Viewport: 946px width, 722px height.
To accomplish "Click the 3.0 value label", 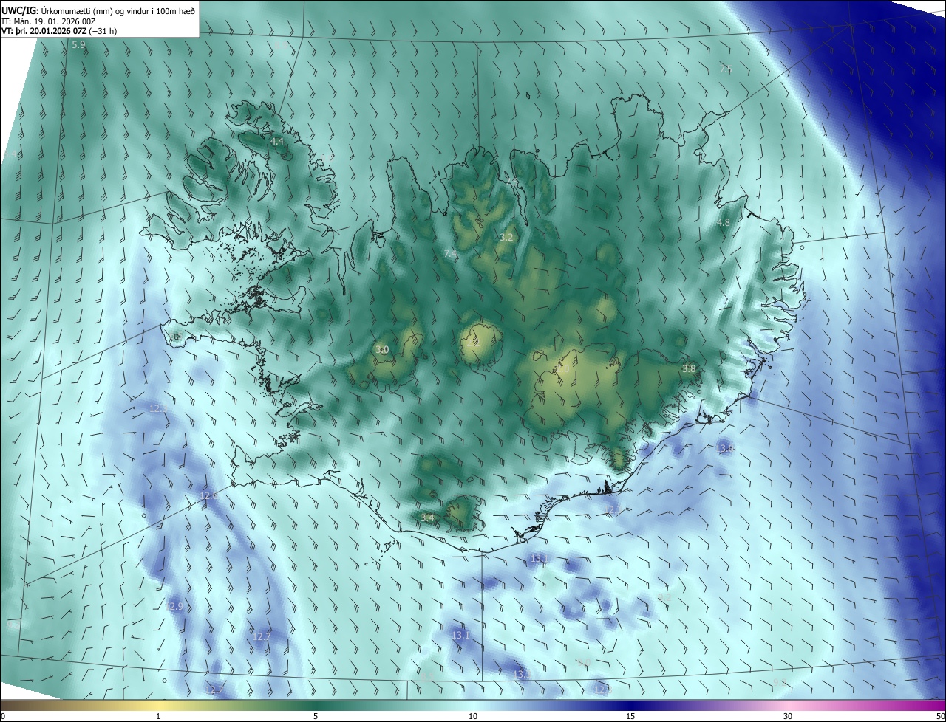I will 382,350.
